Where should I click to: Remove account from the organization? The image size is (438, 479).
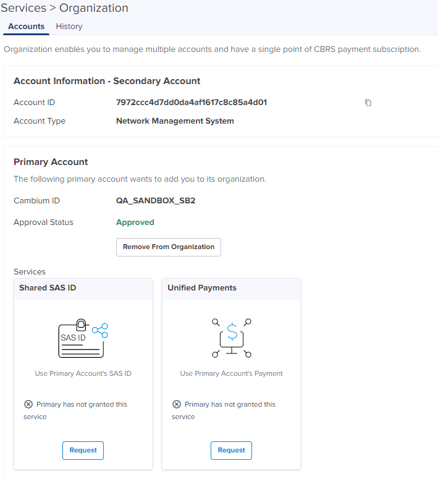(168, 247)
